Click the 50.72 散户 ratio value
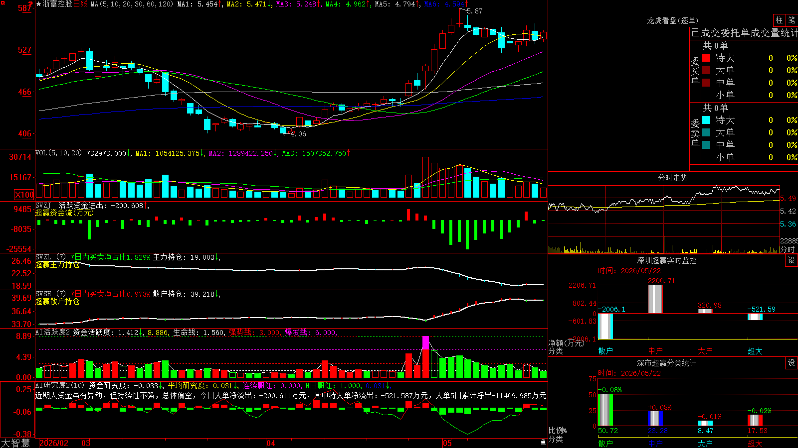The height and width of the screenshot is (448, 798). pos(608,431)
